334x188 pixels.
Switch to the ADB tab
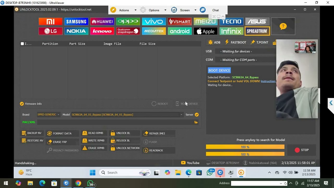coord(214,42)
